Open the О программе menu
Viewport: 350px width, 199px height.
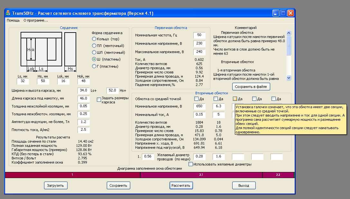coord(36,20)
